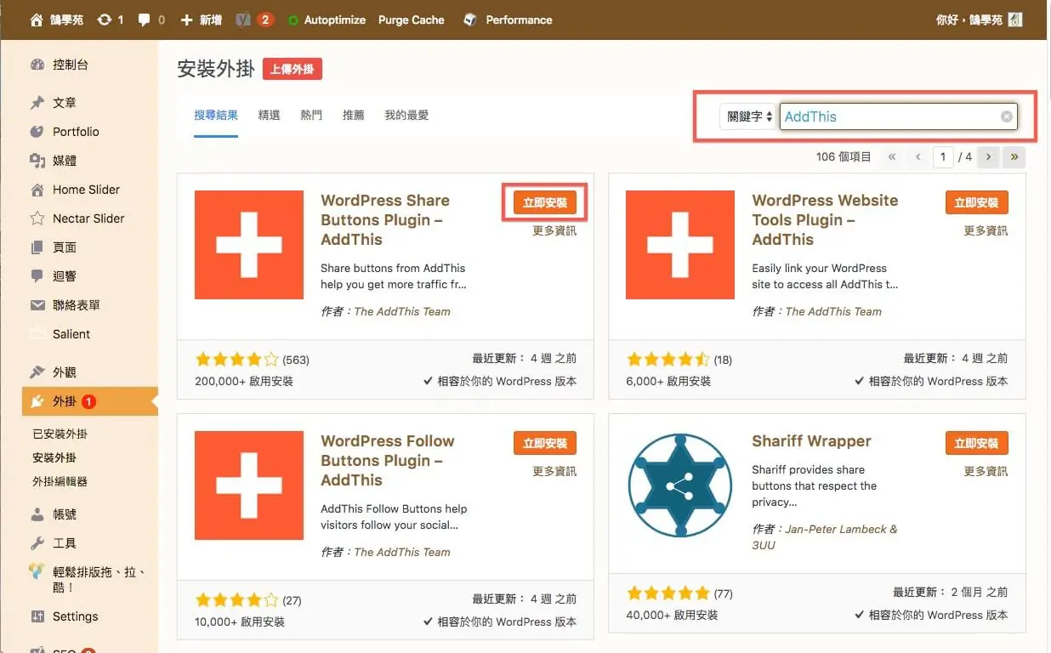Jump to the last page of results
Screen dimensions: 1051x653
pyautogui.click(x=1014, y=156)
